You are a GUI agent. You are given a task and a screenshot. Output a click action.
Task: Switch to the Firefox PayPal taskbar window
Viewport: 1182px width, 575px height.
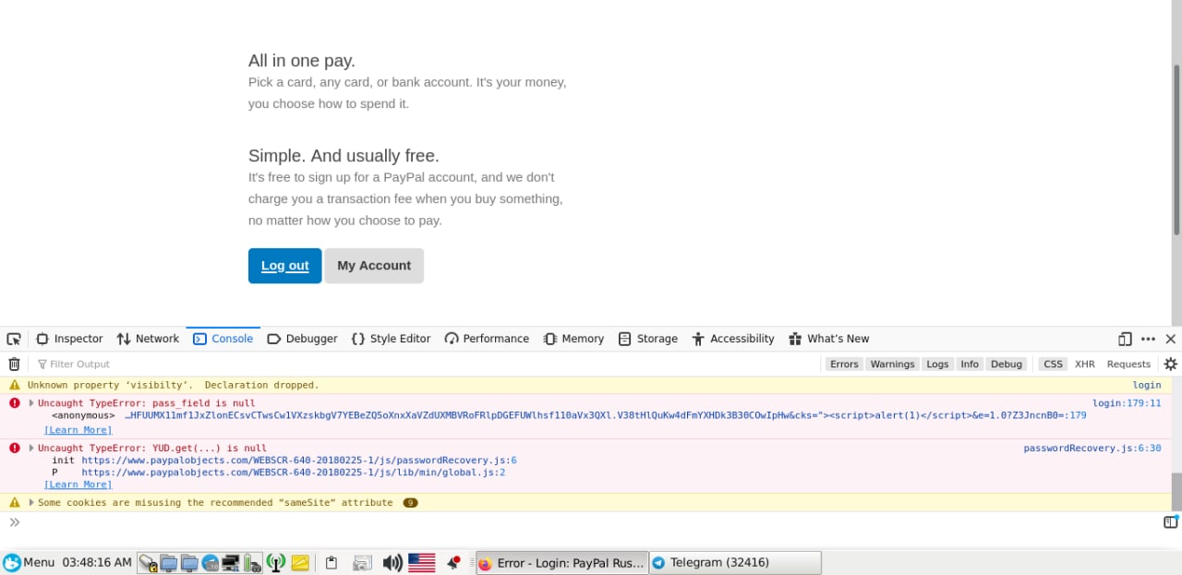(561, 562)
